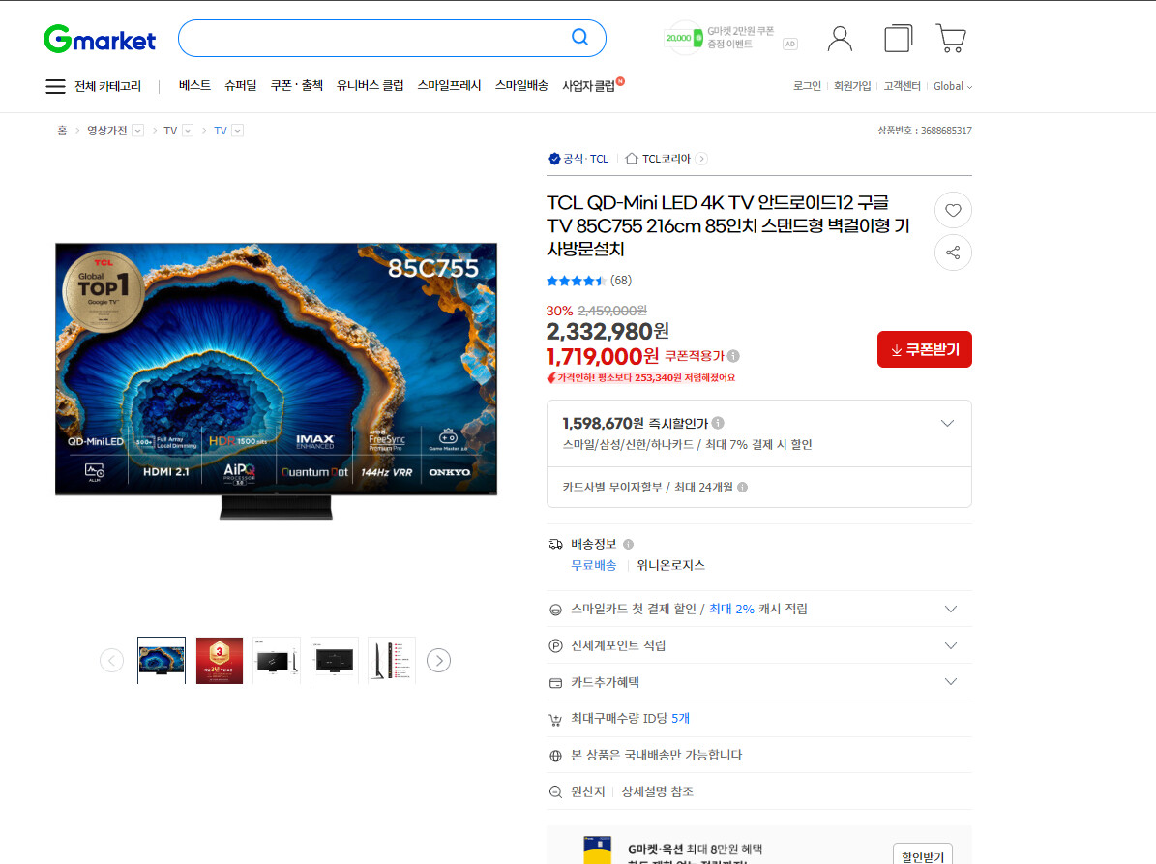Open the first TV breadcrumb dropdown
This screenshot has height=864, width=1156.
188,131
